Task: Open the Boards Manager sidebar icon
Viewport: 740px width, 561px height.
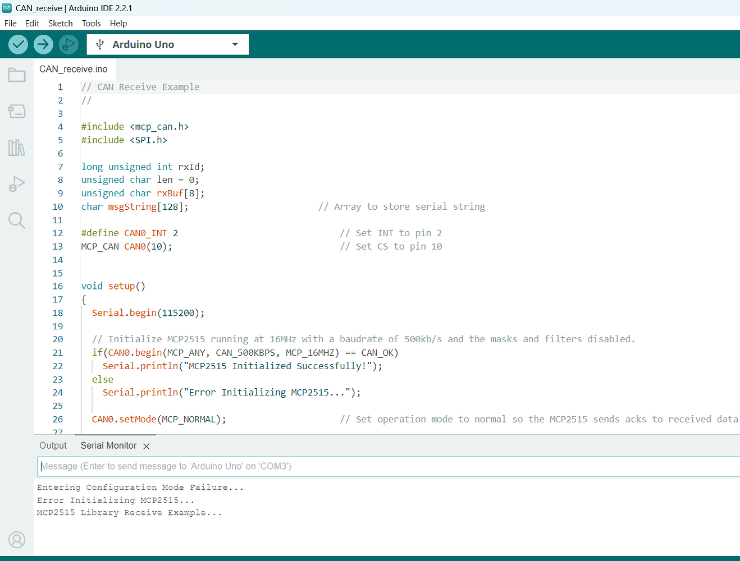Action: point(16,111)
